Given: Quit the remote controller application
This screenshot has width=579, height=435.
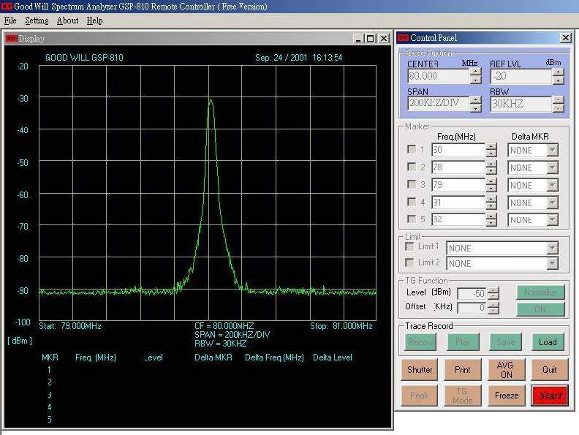Looking at the screenshot, I should [x=549, y=370].
